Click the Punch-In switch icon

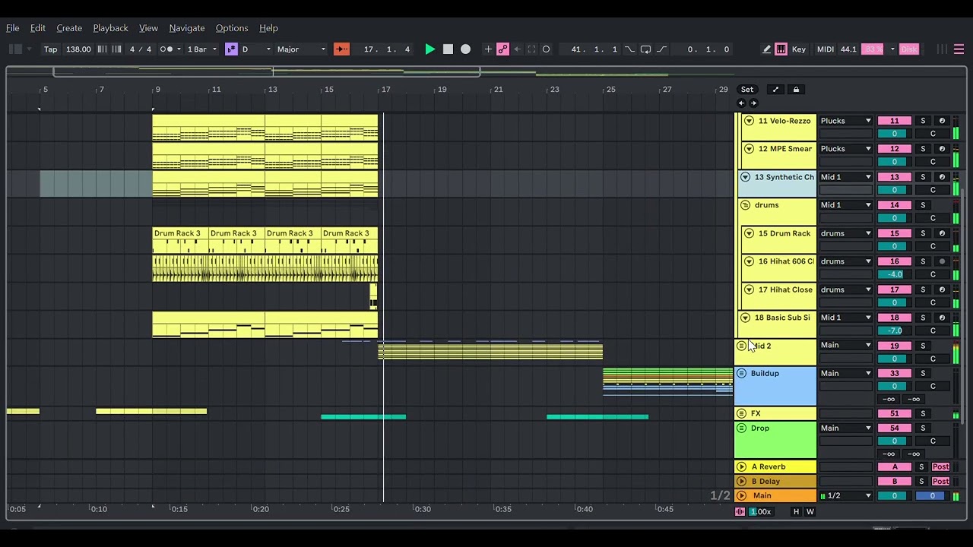click(x=629, y=49)
